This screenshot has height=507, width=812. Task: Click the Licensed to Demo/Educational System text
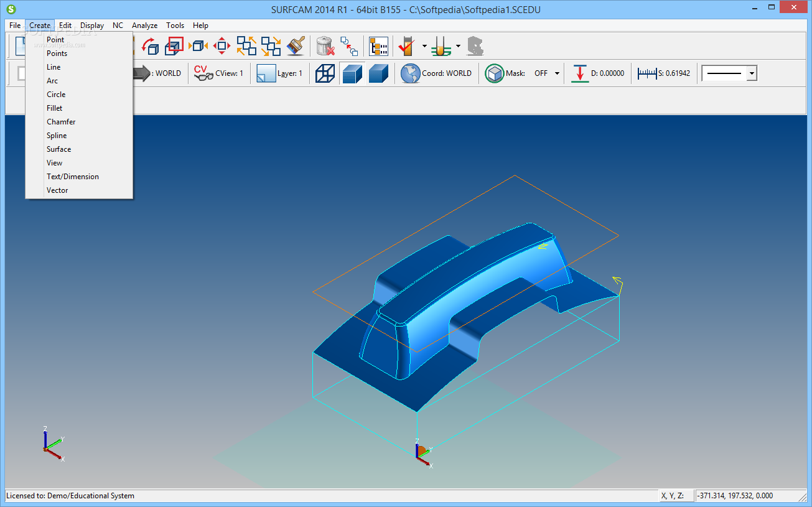pyautogui.click(x=70, y=496)
